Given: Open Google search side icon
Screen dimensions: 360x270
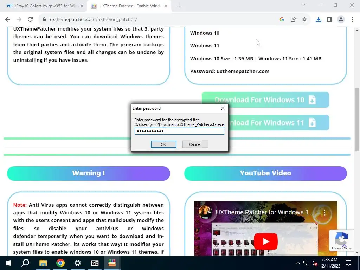Looking at the screenshot, I should (282, 20).
